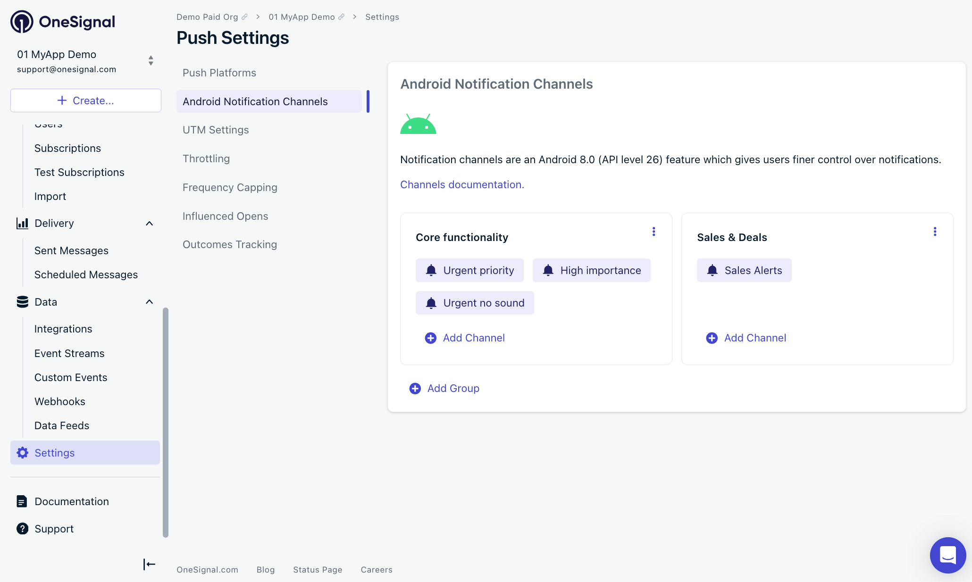Image resolution: width=972 pixels, height=582 pixels.
Task: Click the Create... button
Action: (85, 100)
